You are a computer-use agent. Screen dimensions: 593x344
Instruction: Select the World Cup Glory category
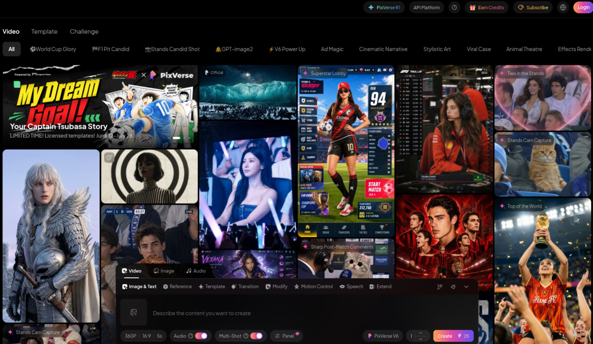click(53, 49)
